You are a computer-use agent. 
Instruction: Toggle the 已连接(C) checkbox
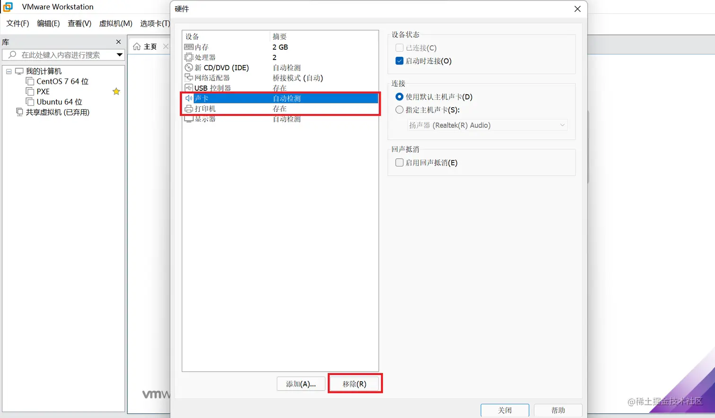pos(400,48)
